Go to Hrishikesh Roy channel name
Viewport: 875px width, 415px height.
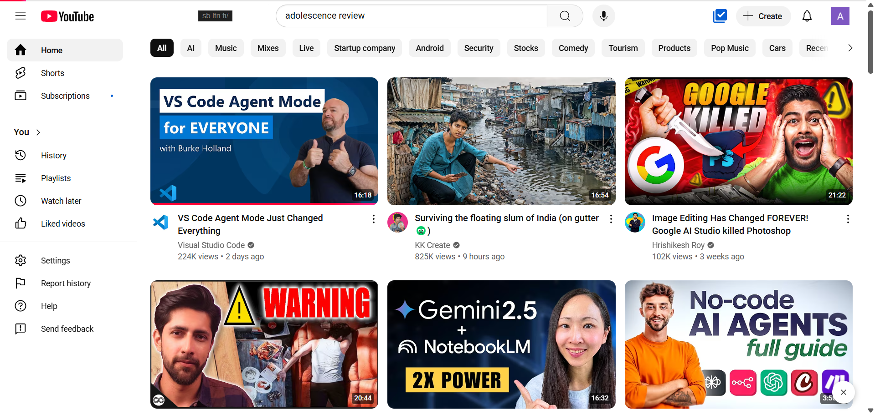point(678,245)
